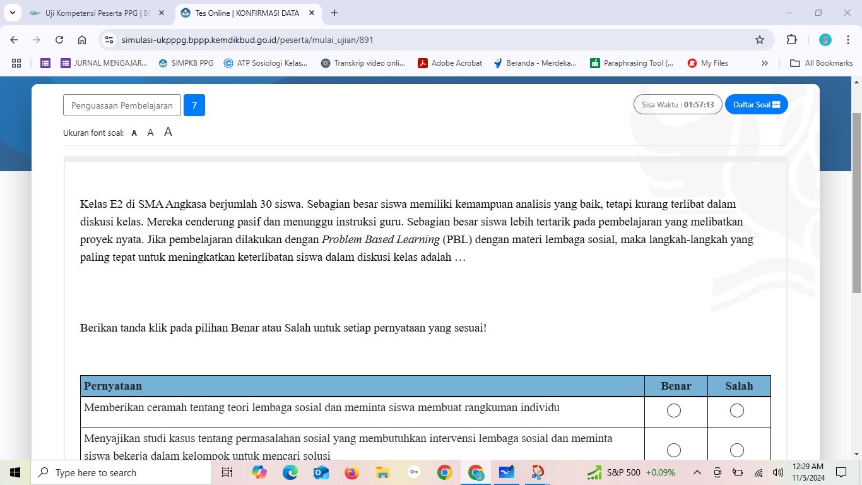Close the Tes Online KONFIRMASI DATA tab
This screenshot has width=862, height=485.
(x=312, y=13)
